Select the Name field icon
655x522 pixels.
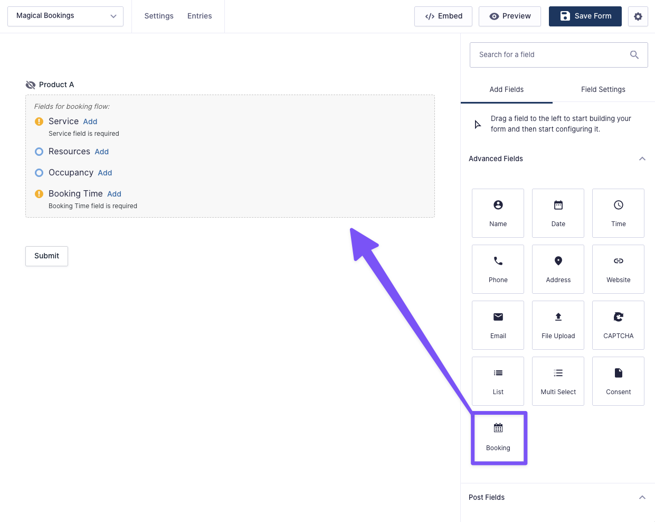498,205
